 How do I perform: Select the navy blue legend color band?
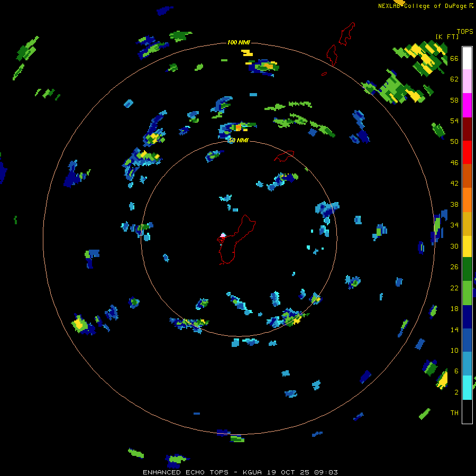point(467,317)
